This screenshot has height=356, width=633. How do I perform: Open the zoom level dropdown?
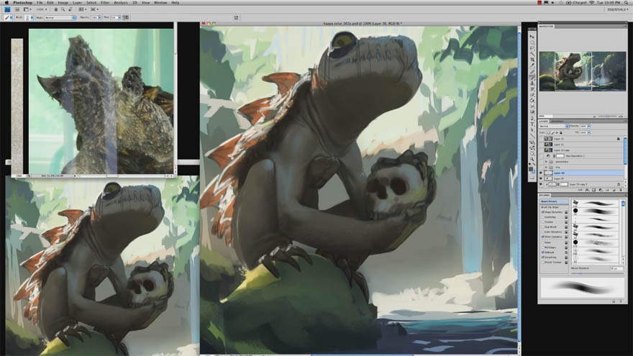pyautogui.click(x=42, y=9)
